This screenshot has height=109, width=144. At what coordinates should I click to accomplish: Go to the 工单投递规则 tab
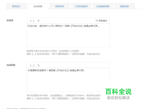pyautogui.click(x=81, y=6)
